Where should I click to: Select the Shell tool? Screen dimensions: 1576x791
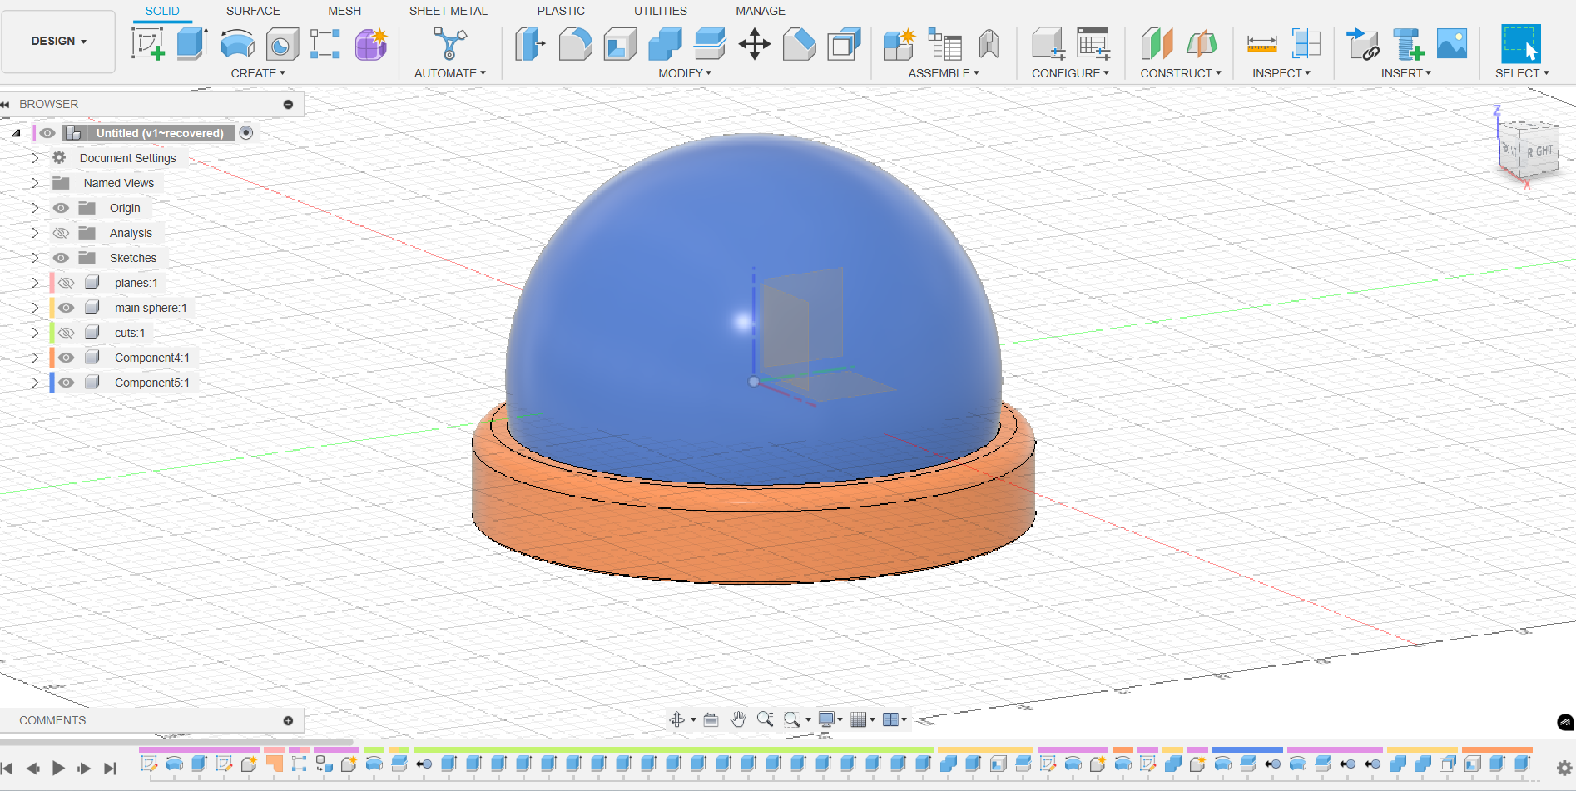(x=620, y=43)
